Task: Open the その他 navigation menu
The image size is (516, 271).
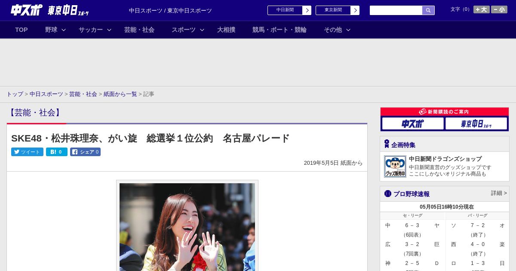Action: pos(333,30)
